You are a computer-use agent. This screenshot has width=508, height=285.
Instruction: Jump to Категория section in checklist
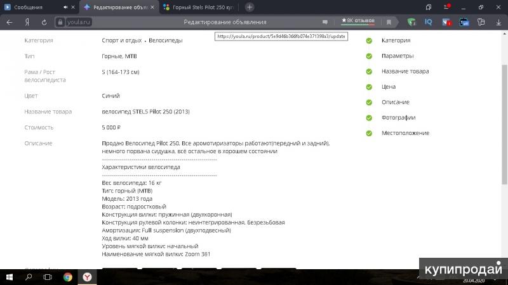(x=396, y=41)
